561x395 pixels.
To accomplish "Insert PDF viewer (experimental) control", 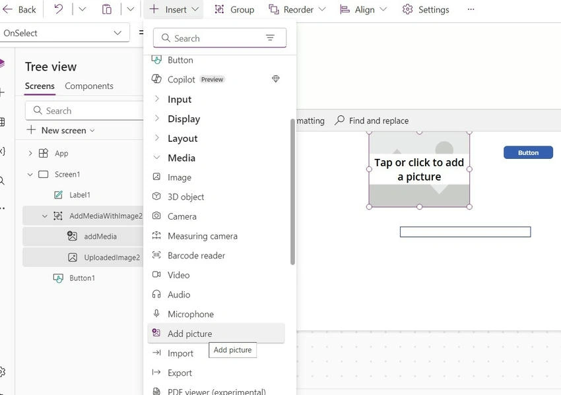I will (216, 391).
